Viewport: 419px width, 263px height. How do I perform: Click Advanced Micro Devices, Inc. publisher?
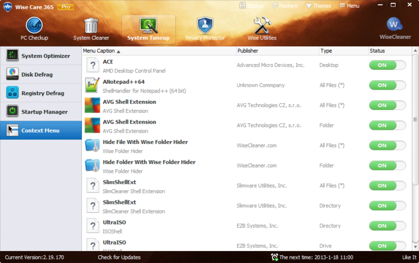[x=271, y=65]
